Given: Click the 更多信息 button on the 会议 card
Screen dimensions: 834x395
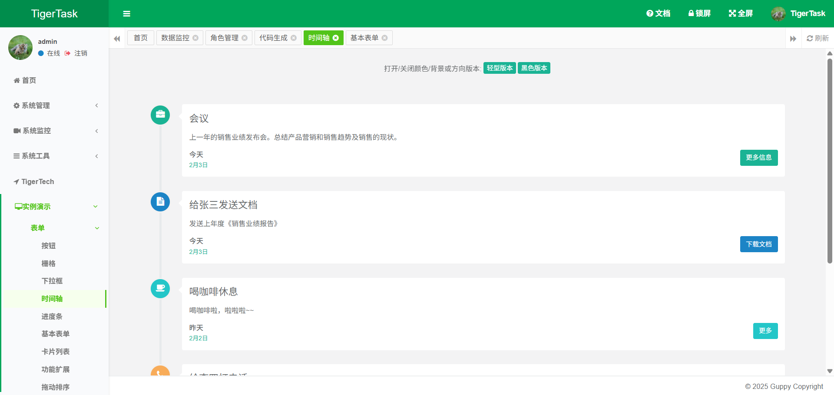Looking at the screenshot, I should 759,158.
